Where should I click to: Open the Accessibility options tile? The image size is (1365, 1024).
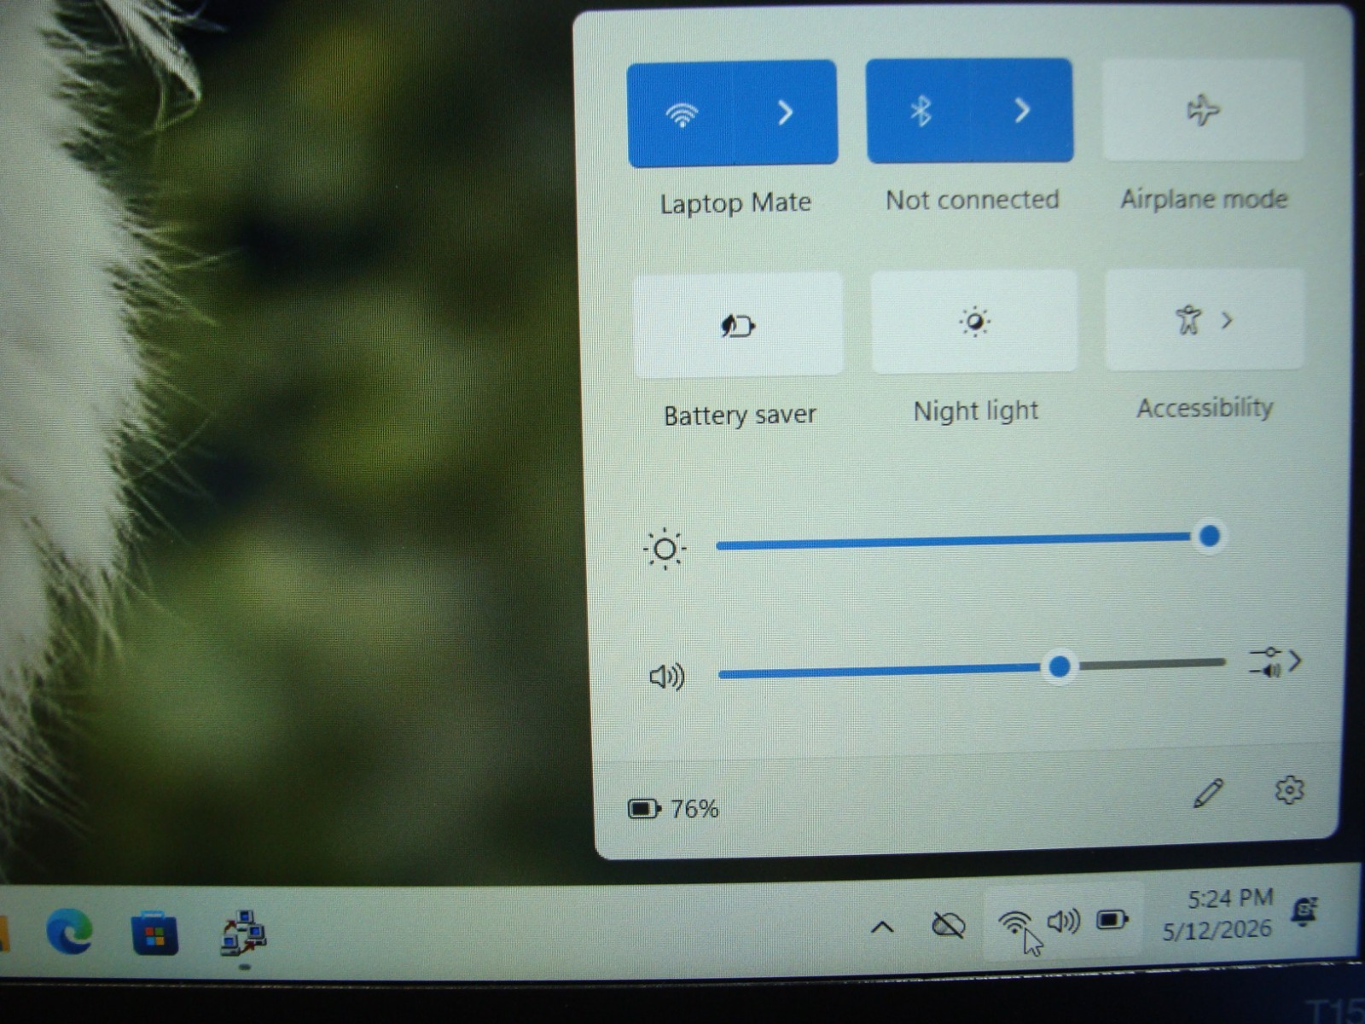(x=1205, y=320)
